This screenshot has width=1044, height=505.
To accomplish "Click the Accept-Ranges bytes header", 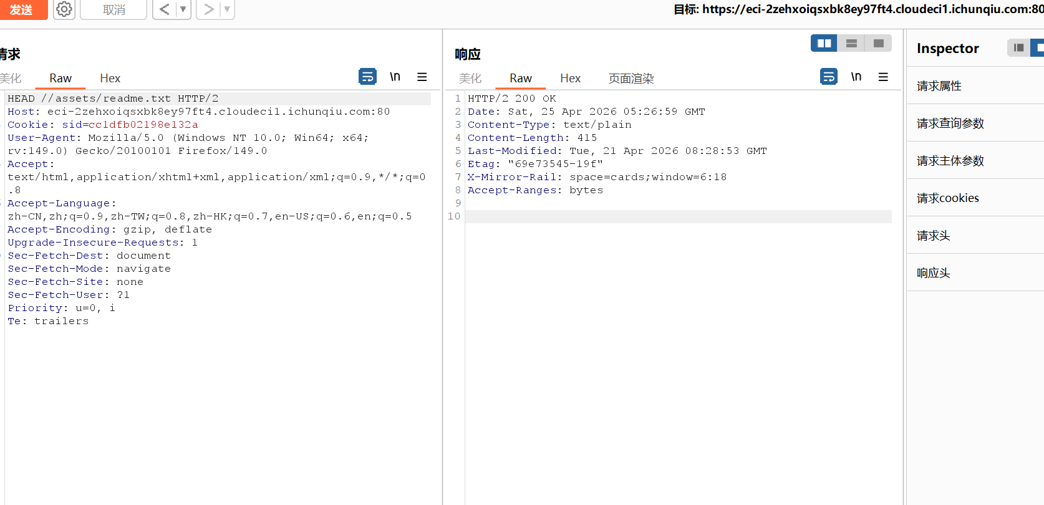I will [x=536, y=190].
